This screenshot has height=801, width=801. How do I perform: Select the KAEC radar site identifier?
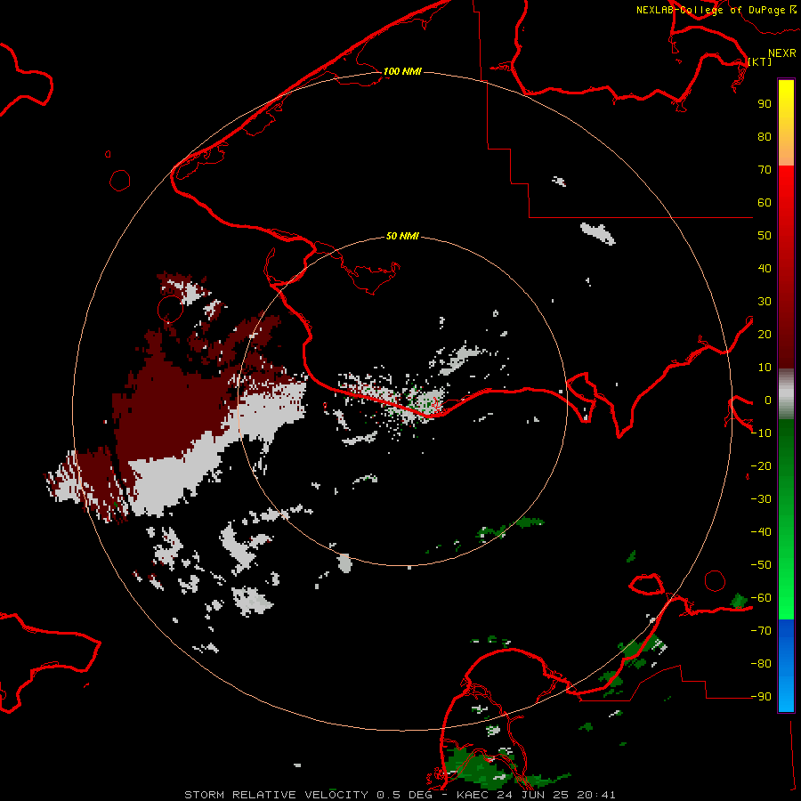click(x=474, y=795)
